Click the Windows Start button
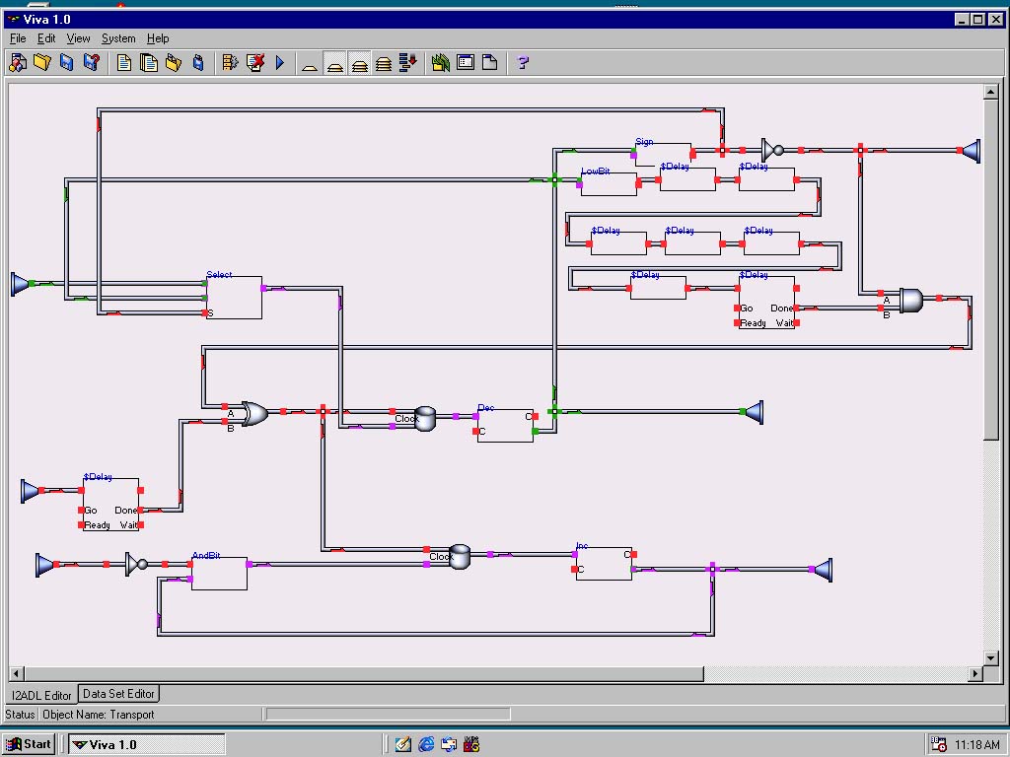The height and width of the screenshot is (757, 1010). click(x=29, y=744)
